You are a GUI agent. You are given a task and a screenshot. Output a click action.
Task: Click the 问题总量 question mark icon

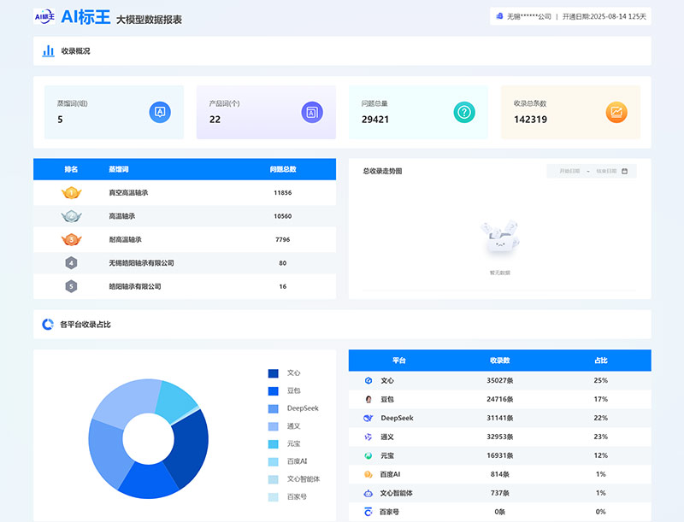tap(463, 112)
